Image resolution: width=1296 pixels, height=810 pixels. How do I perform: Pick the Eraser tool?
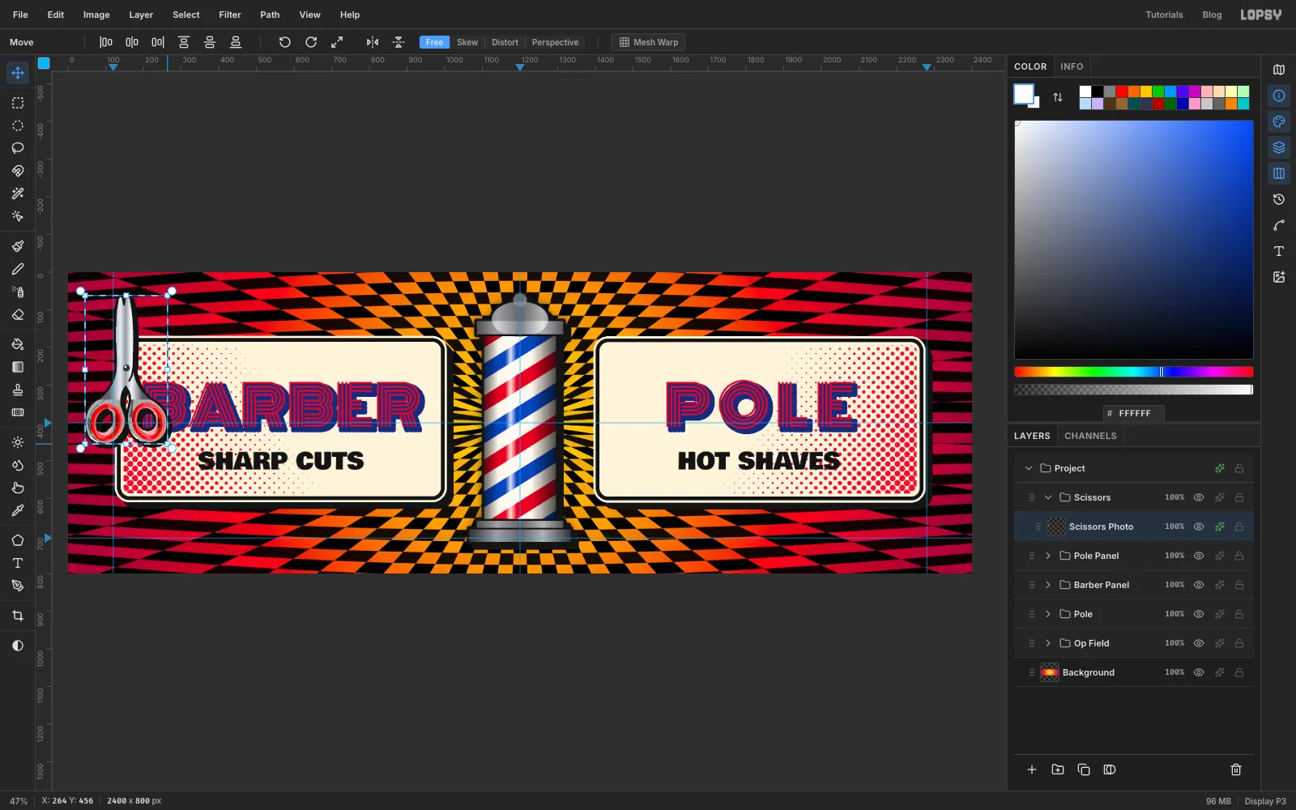(x=18, y=315)
